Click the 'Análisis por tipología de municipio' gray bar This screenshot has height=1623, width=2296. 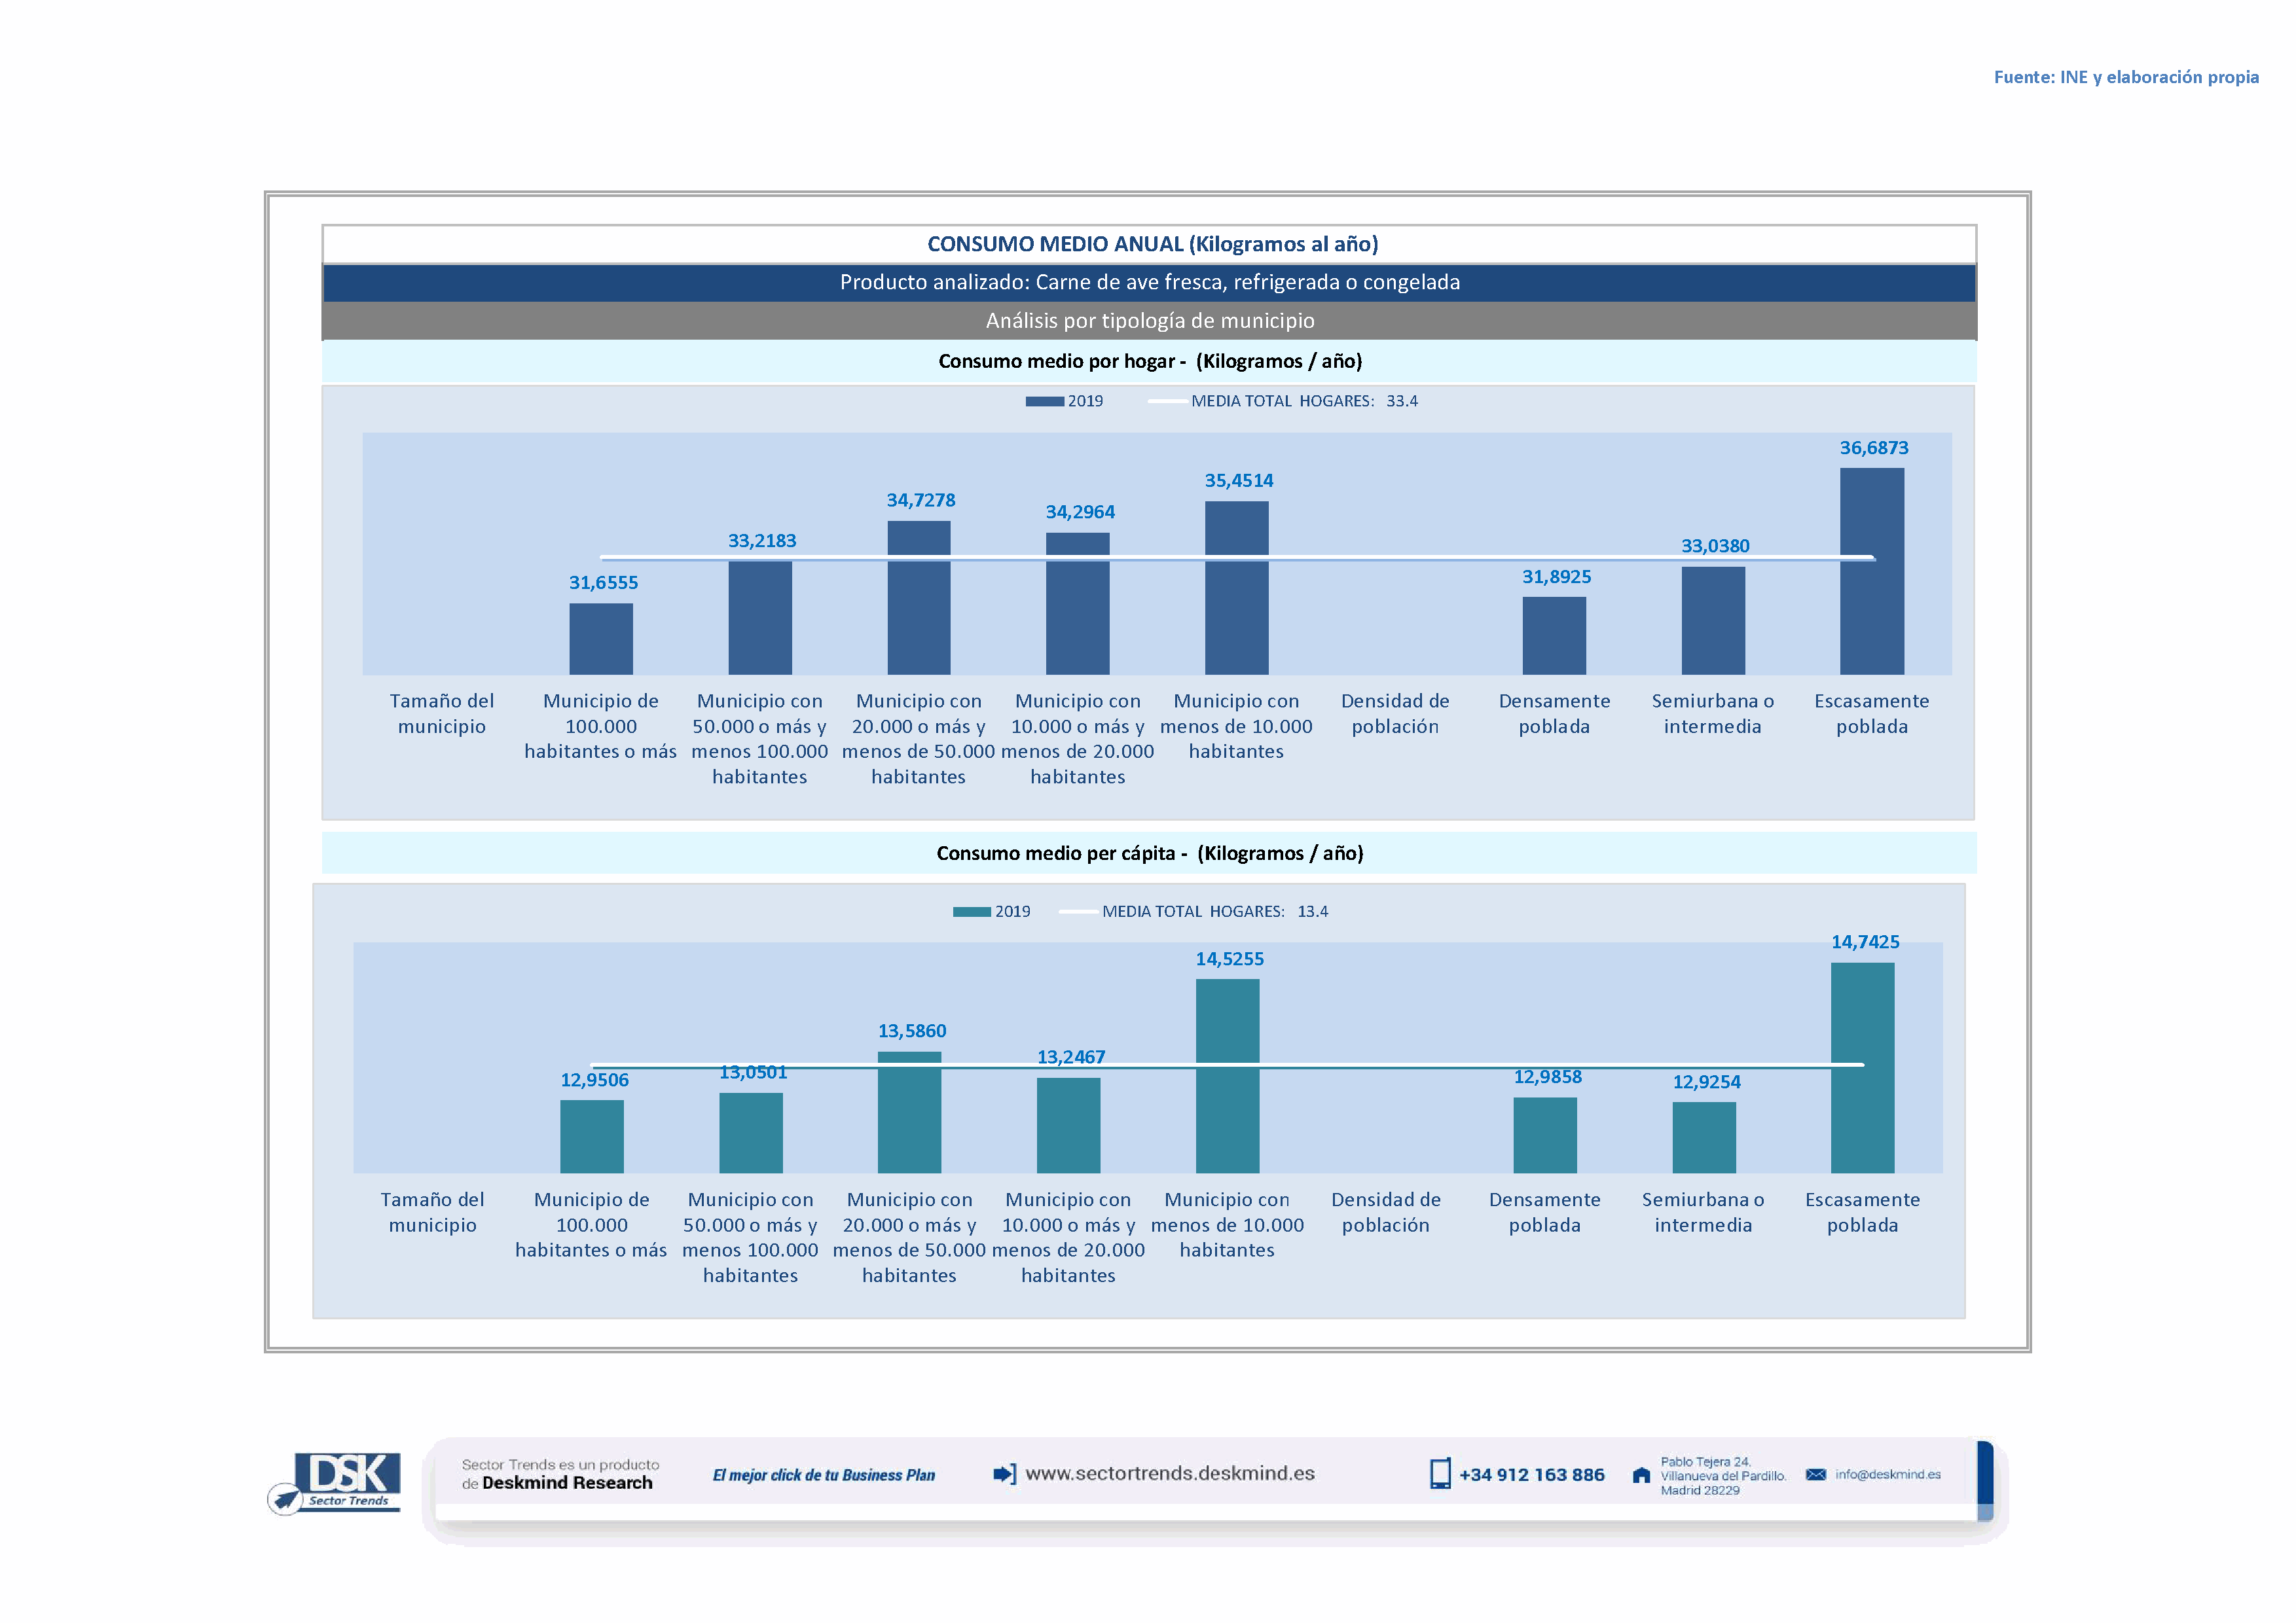[x=1149, y=321]
